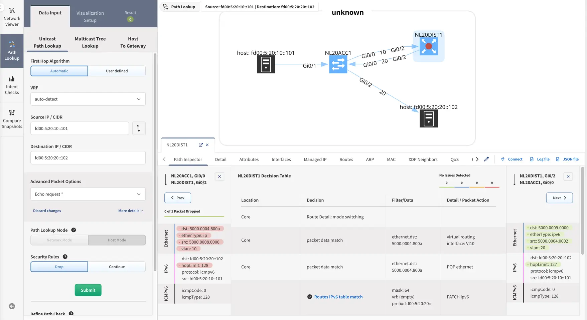Open the Echo request packet options dropdown
Image resolution: width=587 pixels, height=320 pixels.
pos(88,194)
